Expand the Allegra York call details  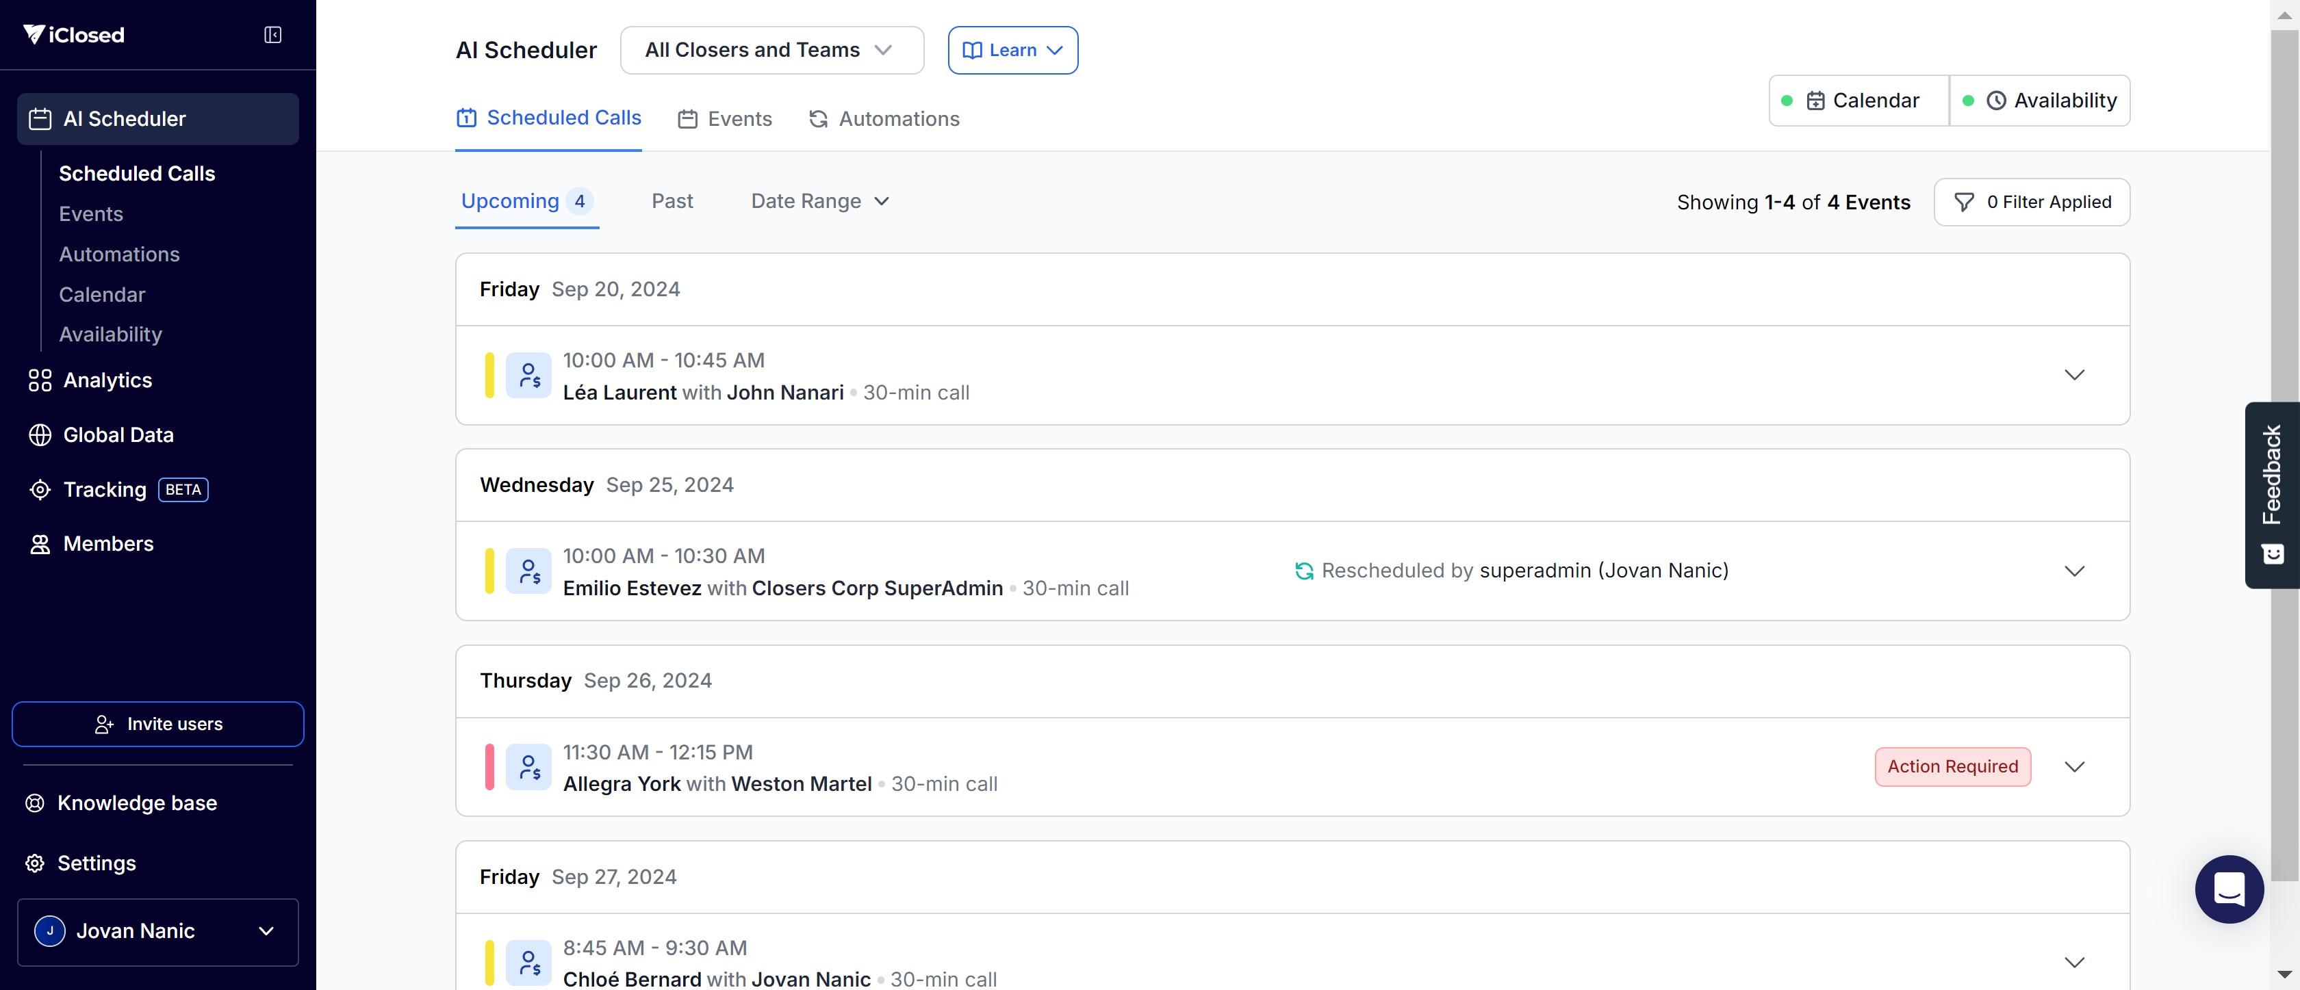(2074, 767)
